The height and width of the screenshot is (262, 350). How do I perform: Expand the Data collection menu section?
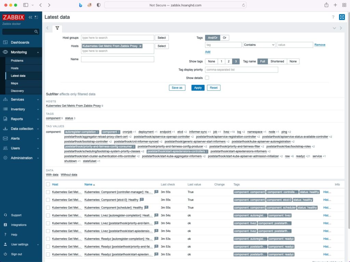38,129
